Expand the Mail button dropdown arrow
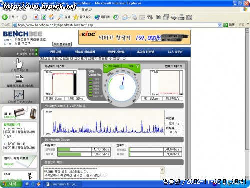 [x=129, y=17]
